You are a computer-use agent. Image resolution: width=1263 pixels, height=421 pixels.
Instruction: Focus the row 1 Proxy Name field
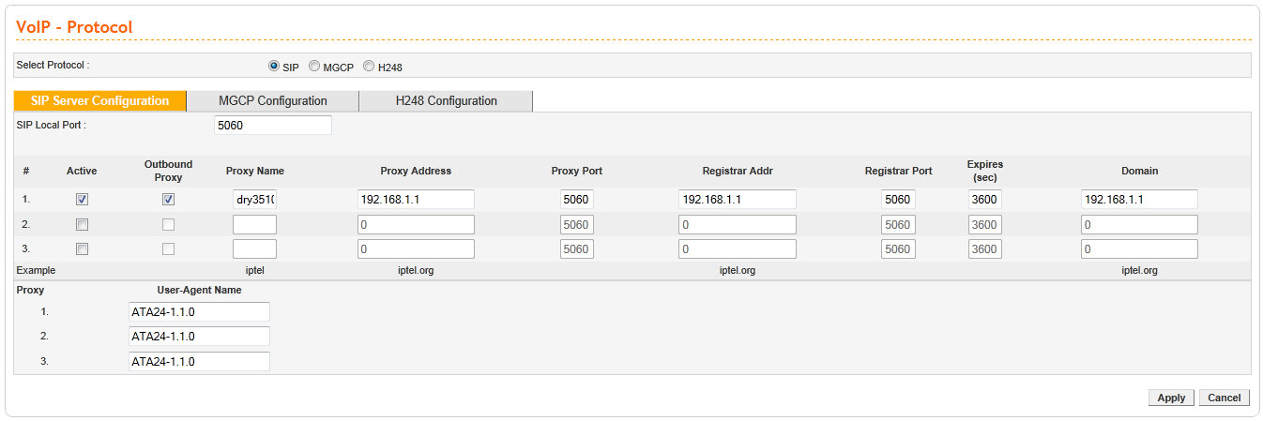click(x=254, y=200)
